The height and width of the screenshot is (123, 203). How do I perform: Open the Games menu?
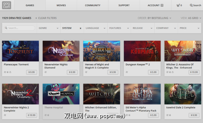[x=30, y=5]
